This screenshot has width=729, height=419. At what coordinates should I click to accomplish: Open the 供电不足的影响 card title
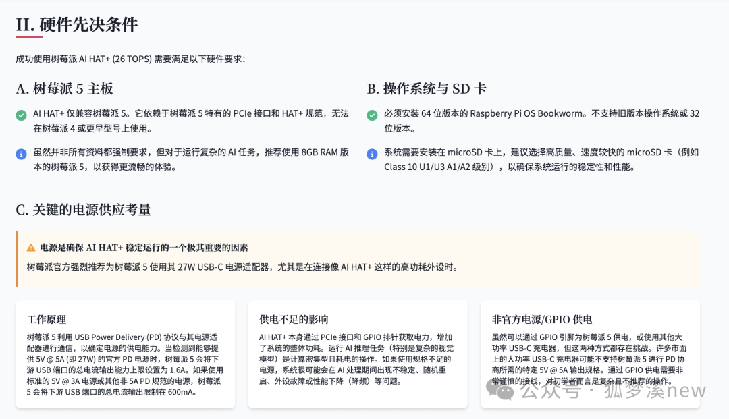point(294,319)
